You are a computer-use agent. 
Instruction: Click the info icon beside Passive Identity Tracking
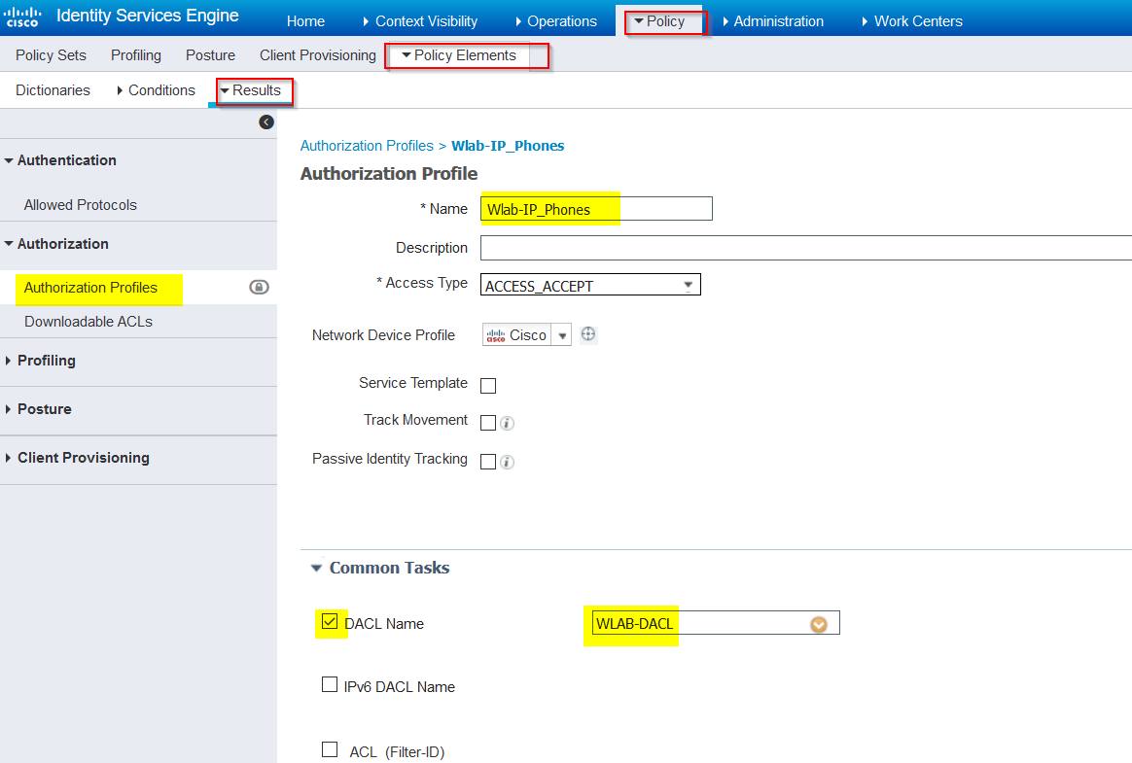pyautogui.click(x=507, y=462)
